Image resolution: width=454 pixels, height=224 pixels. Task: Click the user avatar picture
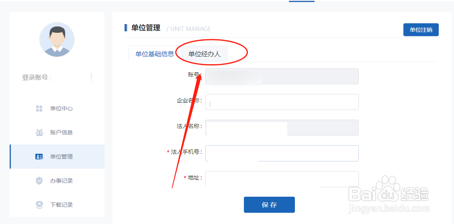[57, 39]
